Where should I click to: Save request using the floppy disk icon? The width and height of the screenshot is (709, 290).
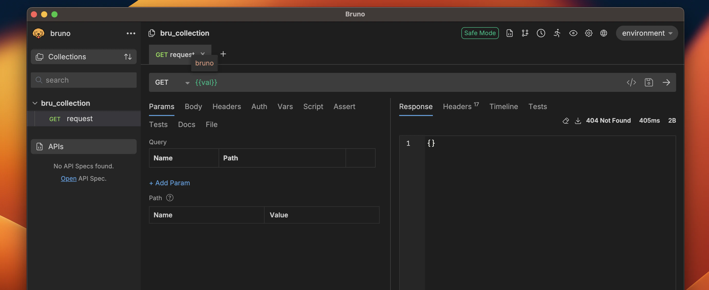pos(648,82)
